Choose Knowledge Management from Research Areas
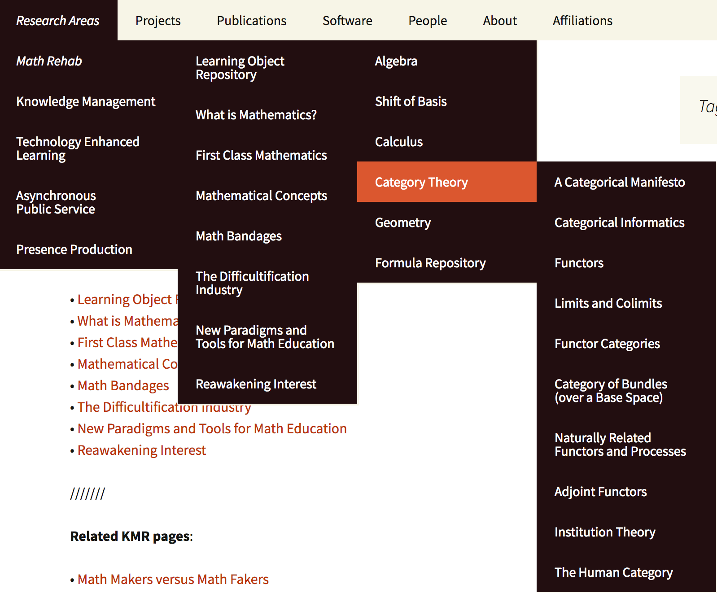The width and height of the screenshot is (717, 593). (86, 101)
